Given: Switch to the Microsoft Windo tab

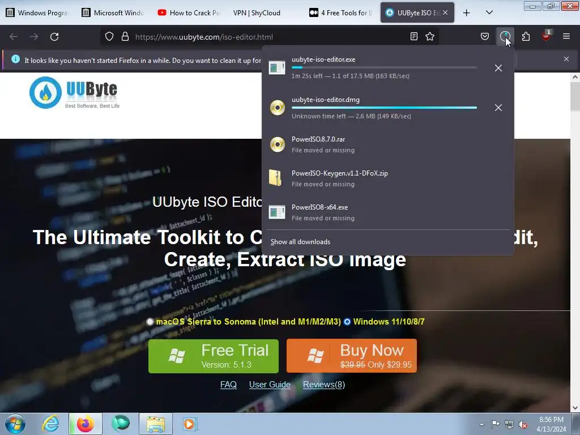Looking at the screenshot, I should [113, 12].
